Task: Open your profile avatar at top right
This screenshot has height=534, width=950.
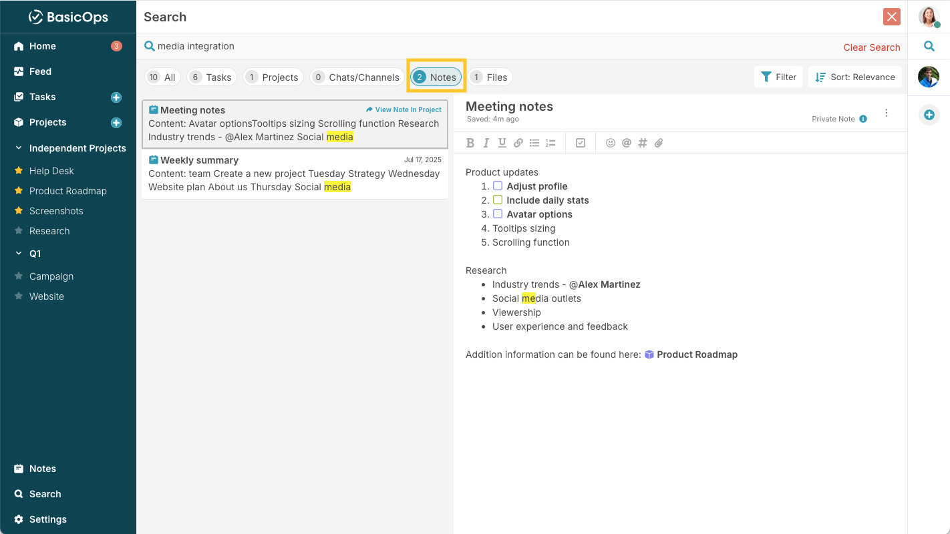Action: 929,17
